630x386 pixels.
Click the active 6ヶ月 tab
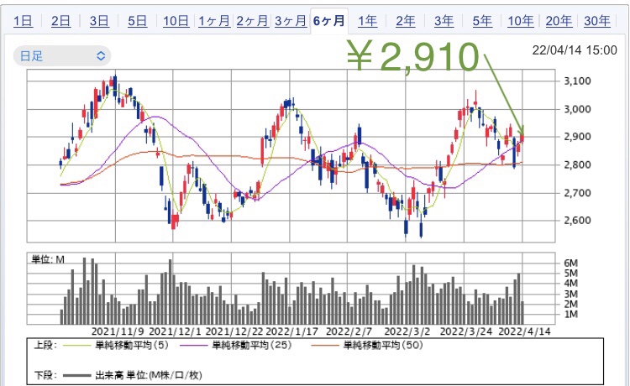[328, 21]
